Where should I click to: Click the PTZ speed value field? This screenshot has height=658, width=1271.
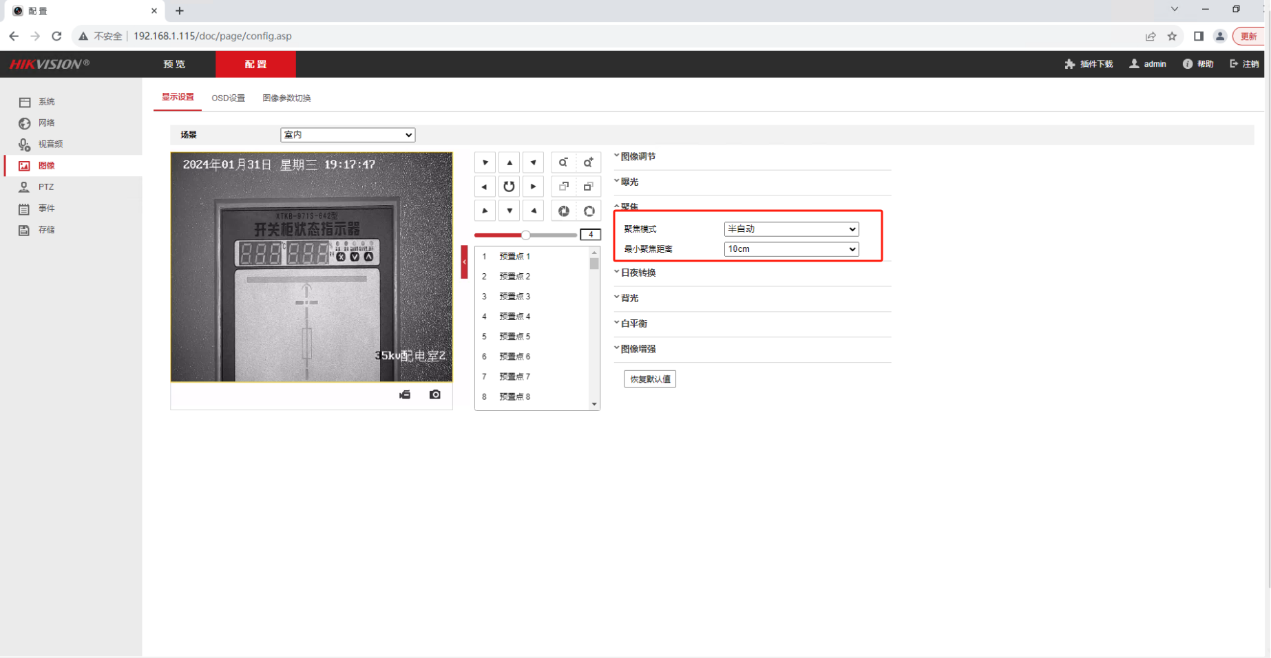(590, 235)
